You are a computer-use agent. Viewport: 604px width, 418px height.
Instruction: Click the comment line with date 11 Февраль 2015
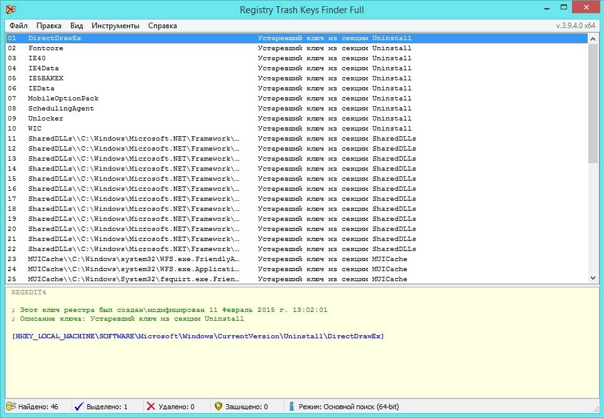tap(170, 310)
